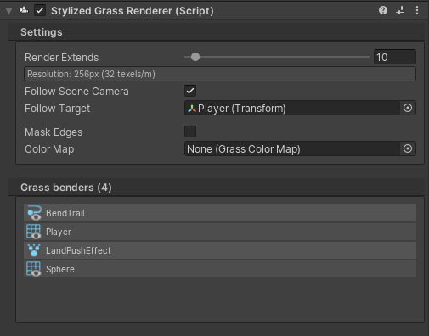Click the Render Extends slider handle
429x336 pixels.
195,57
